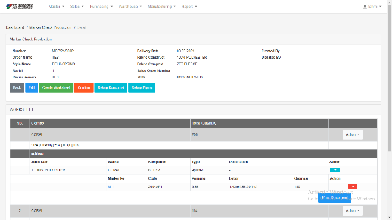Select the delivery date 09-03-2021
Image resolution: width=392 pixels, height=220 pixels.
(185, 51)
